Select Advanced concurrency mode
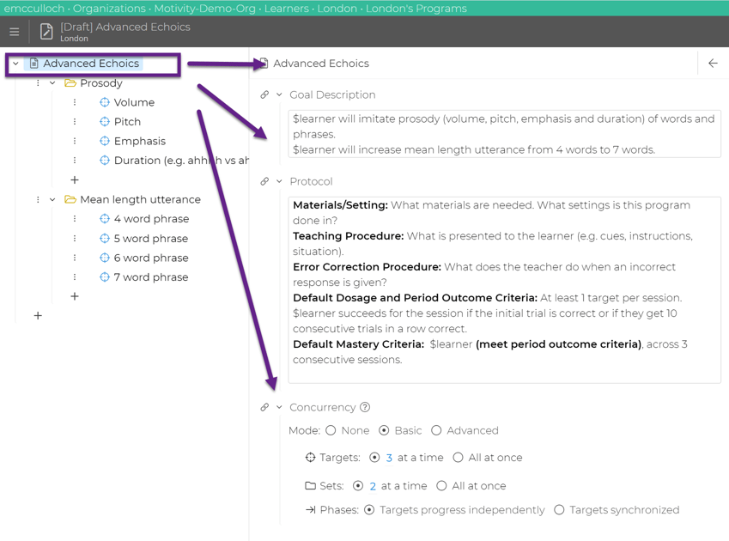729x541 pixels. [435, 430]
